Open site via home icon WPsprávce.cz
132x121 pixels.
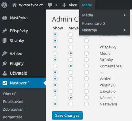(x=14, y=5)
